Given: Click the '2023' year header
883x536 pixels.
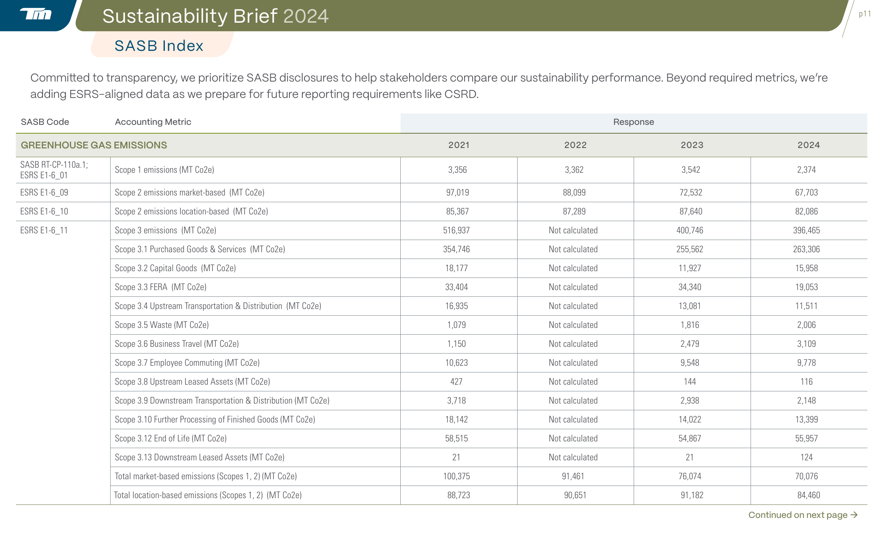Looking at the screenshot, I should pyautogui.click(x=692, y=145).
